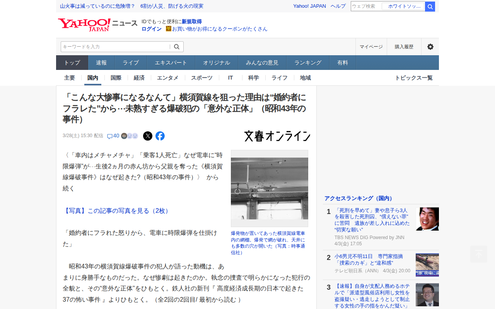Open thumbnail of ranking 3 article
The width and height of the screenshot is (495, 309).
pyautogui.click(x=427, y=295)
